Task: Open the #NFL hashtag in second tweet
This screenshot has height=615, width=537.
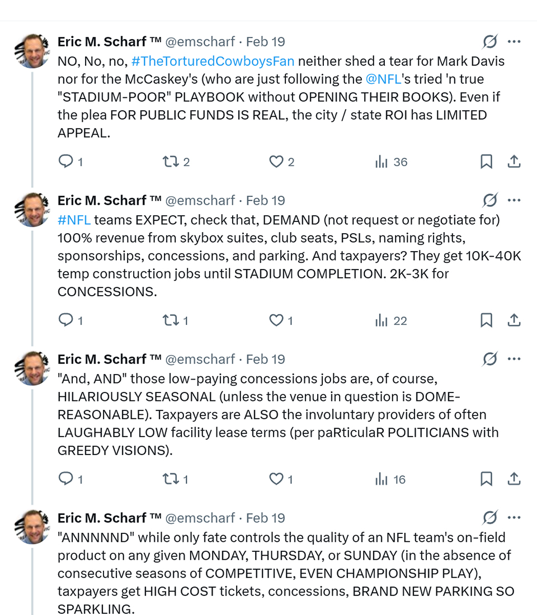Action: 74,220
